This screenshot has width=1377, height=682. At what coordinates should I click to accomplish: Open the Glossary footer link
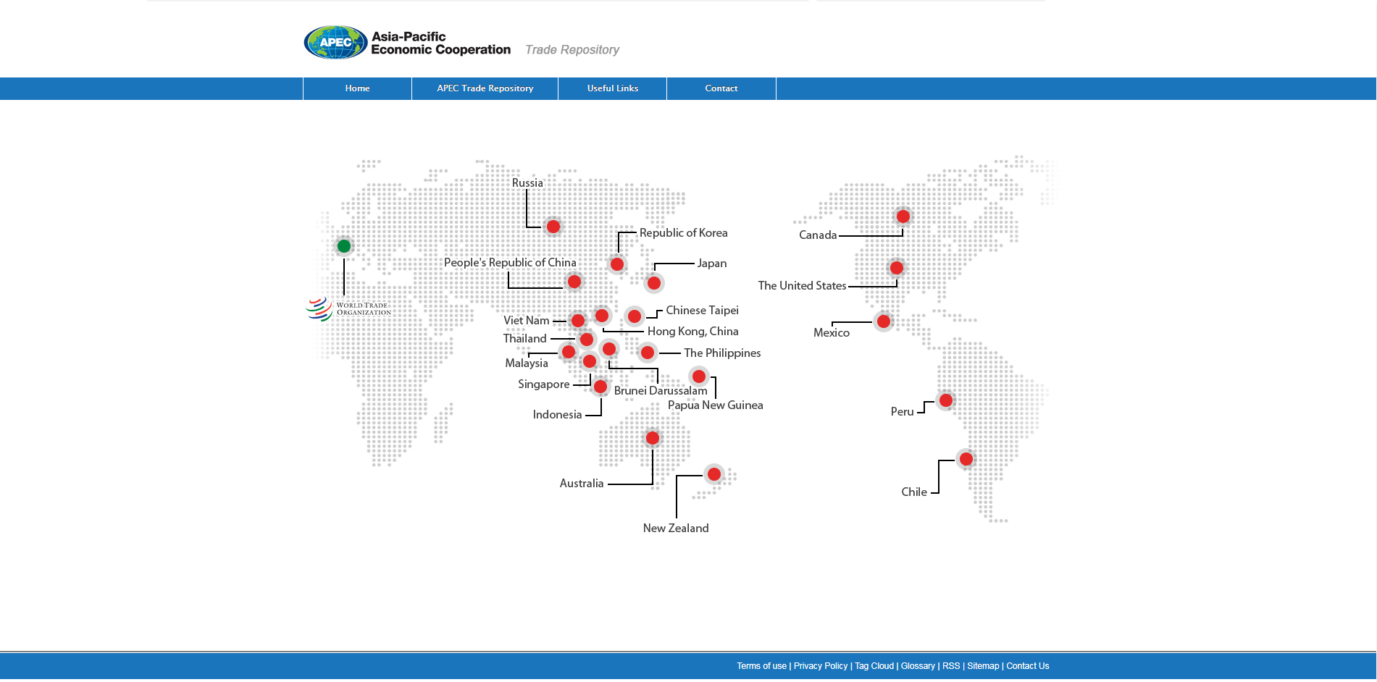pos(918,666)
